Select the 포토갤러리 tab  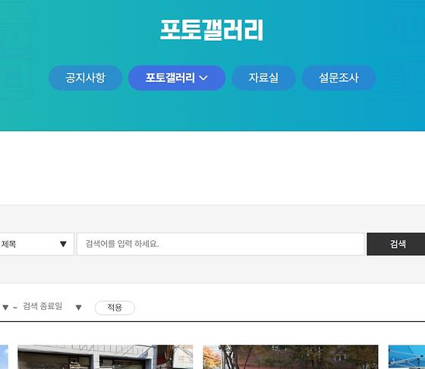177,78
